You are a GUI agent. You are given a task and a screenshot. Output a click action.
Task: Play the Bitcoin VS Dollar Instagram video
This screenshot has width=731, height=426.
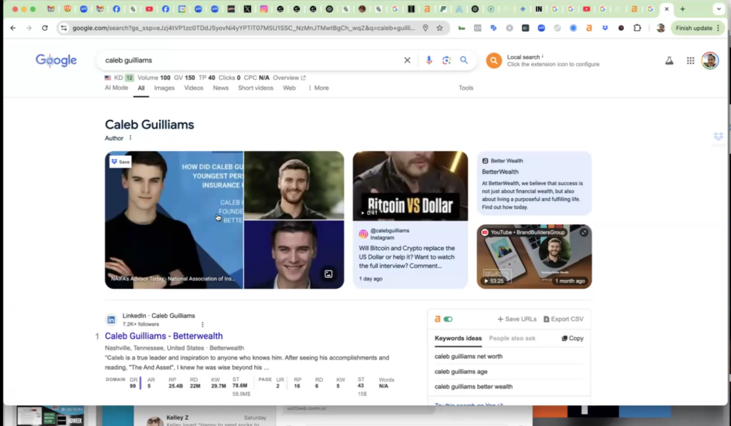click(x=410, y=185)
